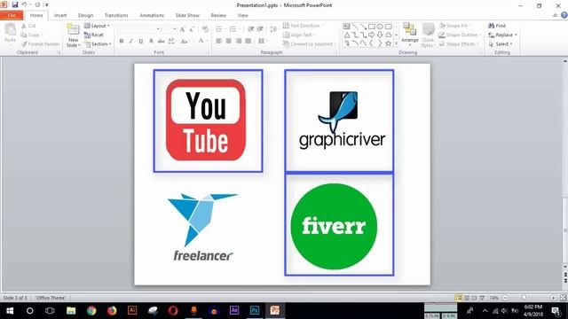Image resolution: width=568 pixels, height=319 pixels.
Task: Open the Select dropdown
Action: (x=501, y=43)
